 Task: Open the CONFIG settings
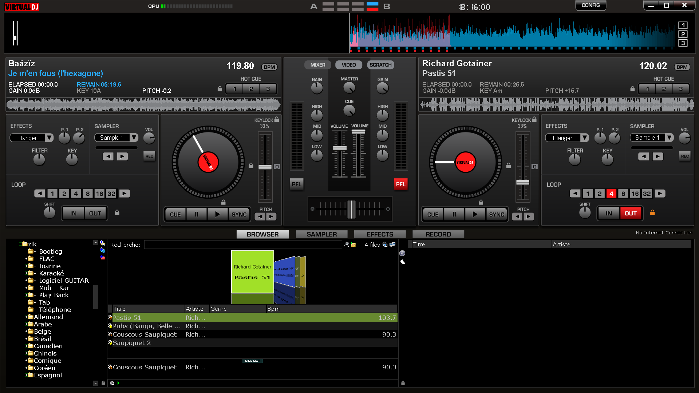coord(591,5)
